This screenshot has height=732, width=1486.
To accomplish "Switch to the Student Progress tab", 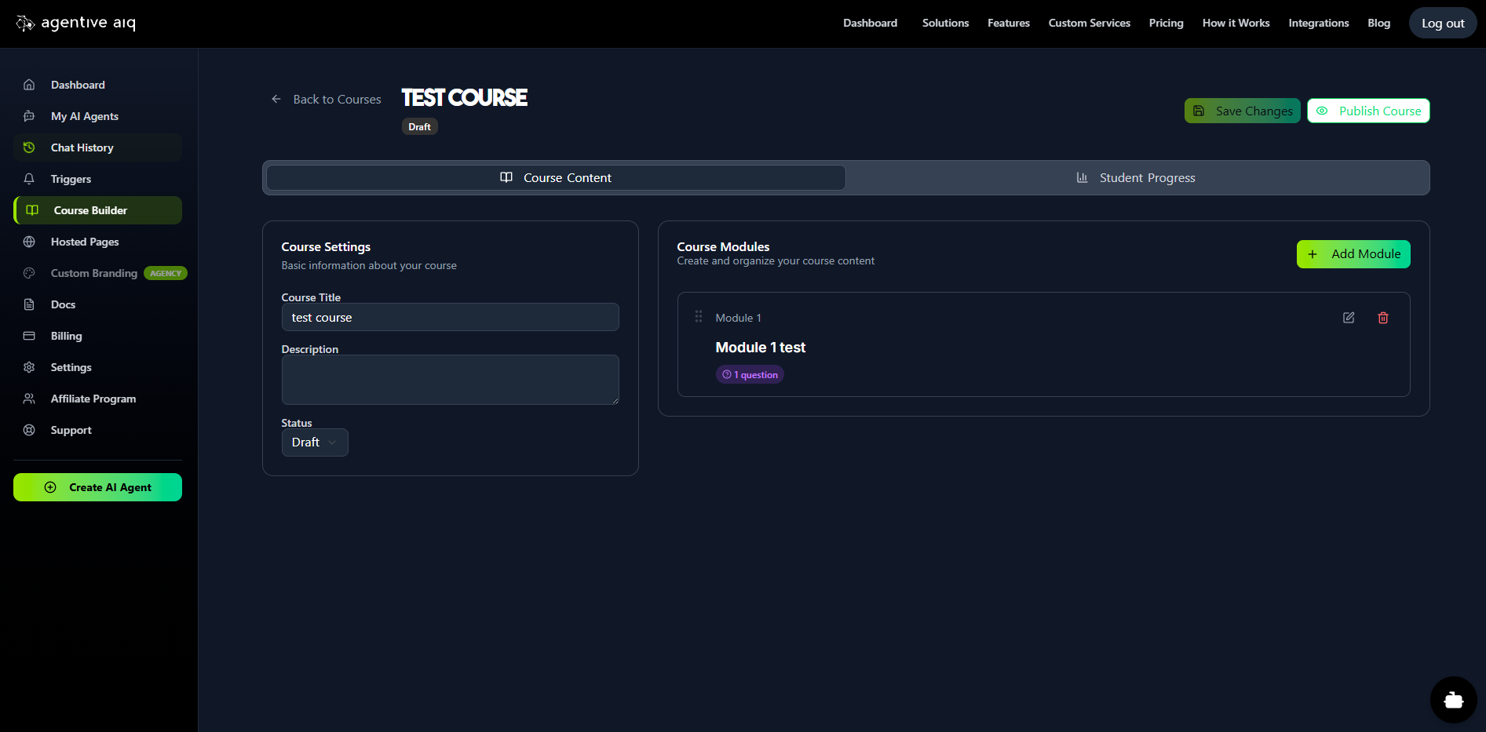I will pos(1137,178).
